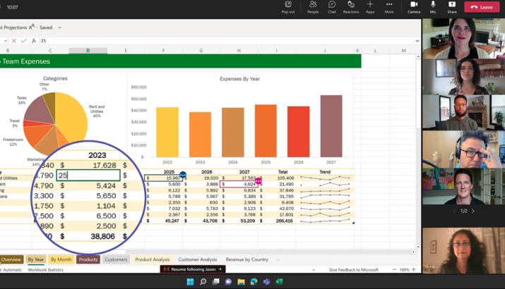Click the pink collaborator cursor flag

coord(259,181)
